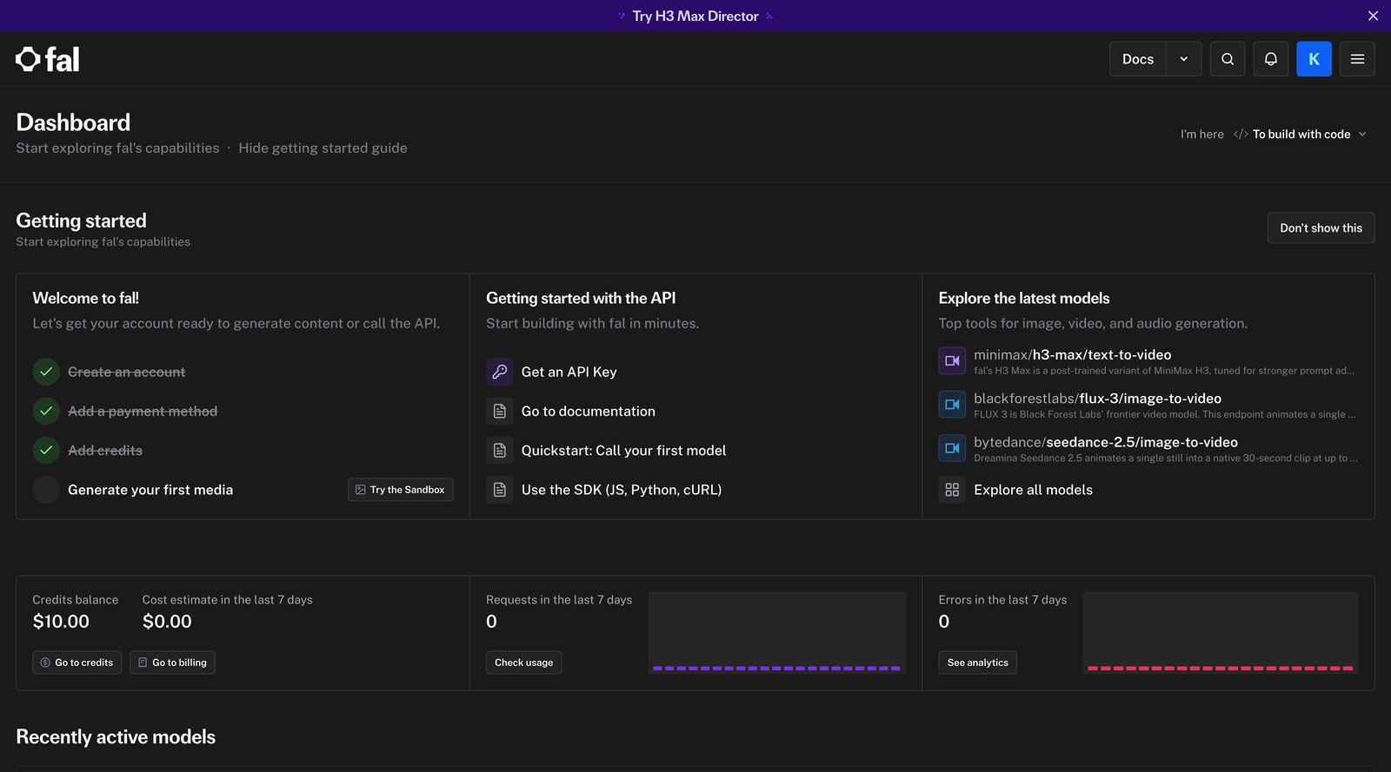Open the Docs button

[1138, 59]
